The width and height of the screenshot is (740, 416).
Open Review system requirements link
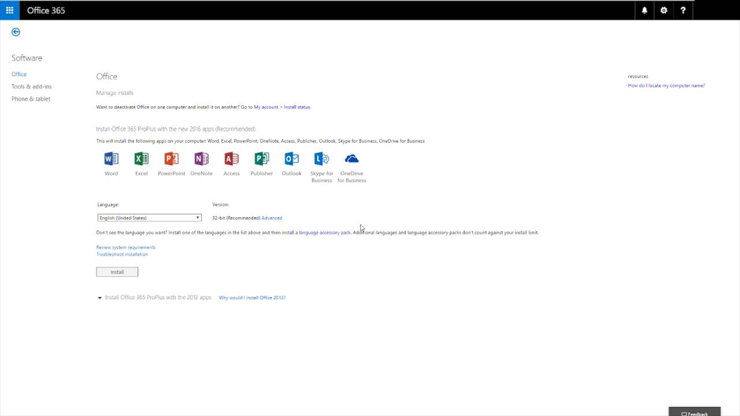[125, 247]
